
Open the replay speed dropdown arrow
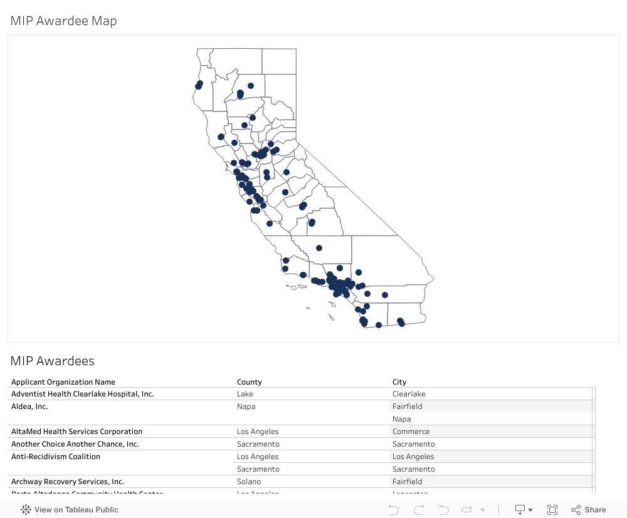(483, 510)
